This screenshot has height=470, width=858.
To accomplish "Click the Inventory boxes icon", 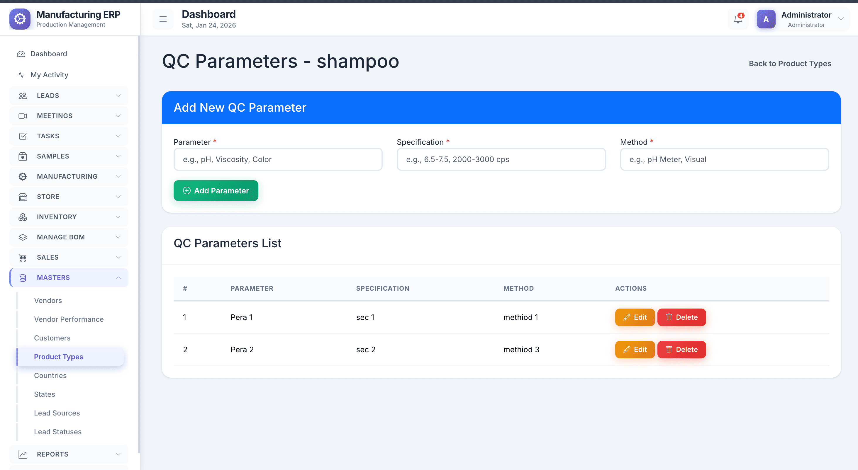I will click(23, 217).
